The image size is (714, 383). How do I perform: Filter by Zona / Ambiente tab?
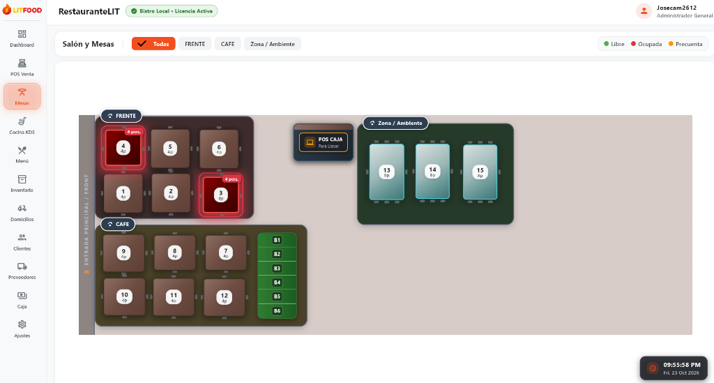coord(273,44)
